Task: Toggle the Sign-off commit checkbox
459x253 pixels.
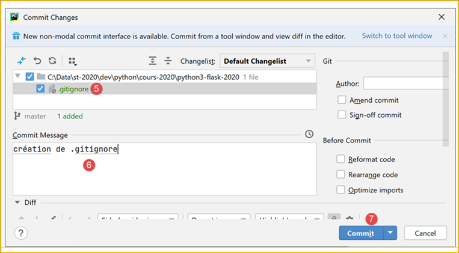Action: coord(342,115)
